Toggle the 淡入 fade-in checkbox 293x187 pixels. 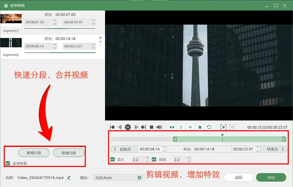[113, 159]
